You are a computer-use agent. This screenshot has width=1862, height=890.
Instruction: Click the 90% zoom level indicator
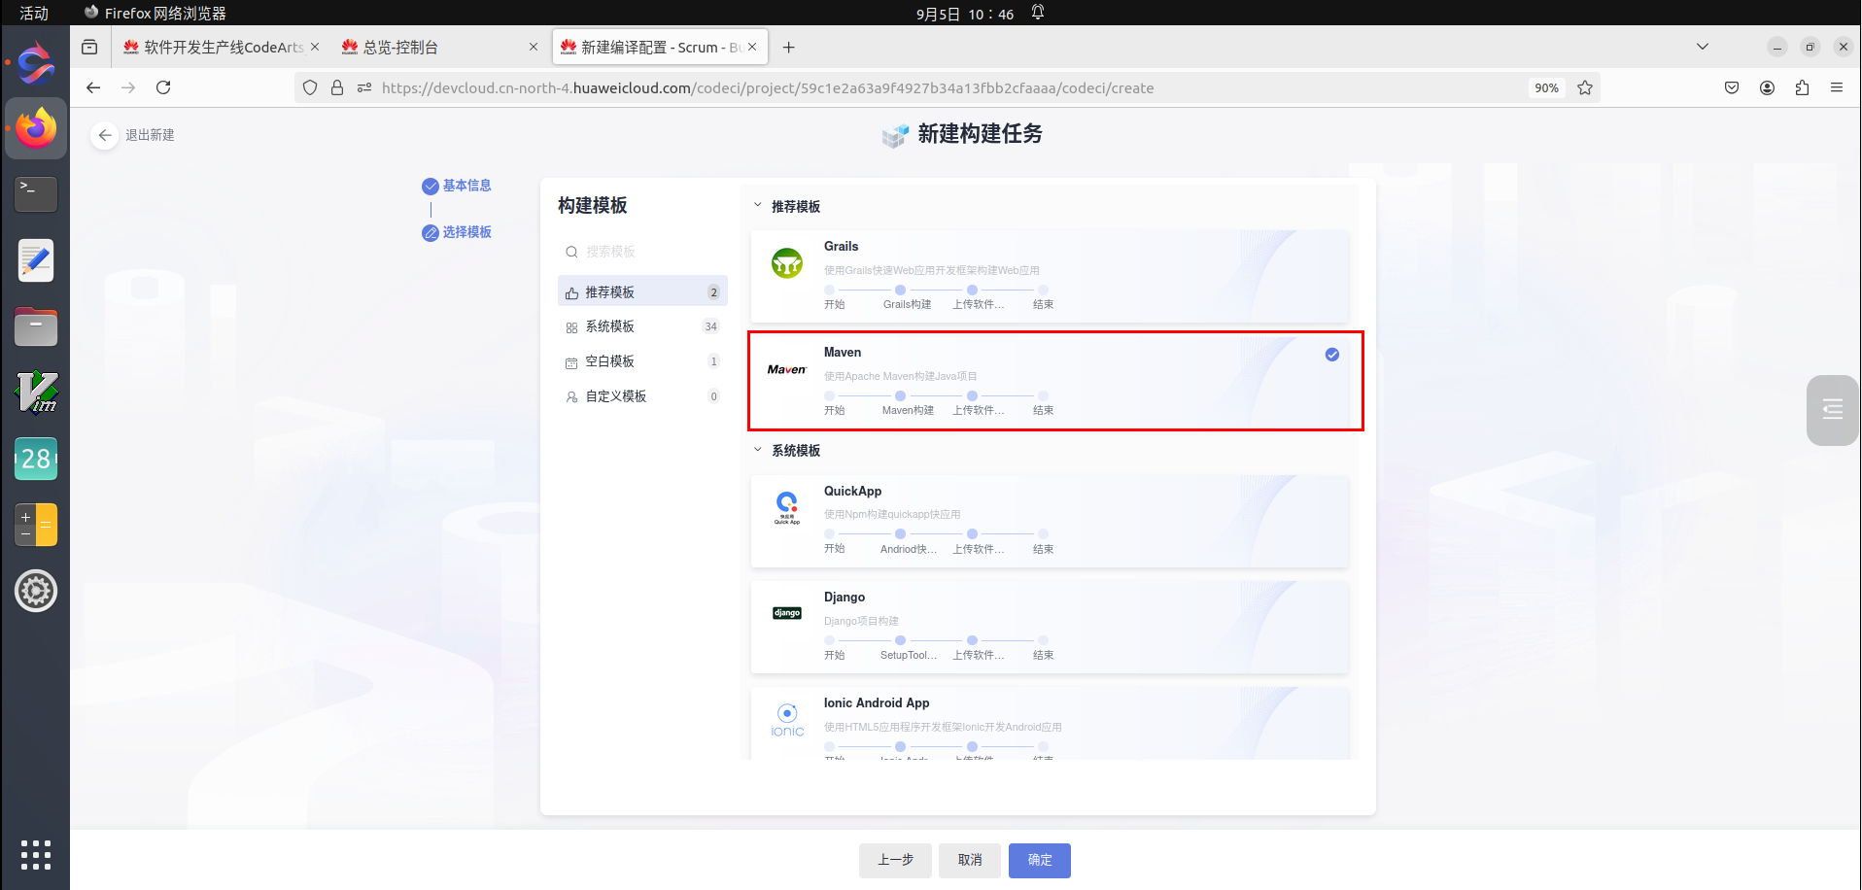tap(1546, 87)
